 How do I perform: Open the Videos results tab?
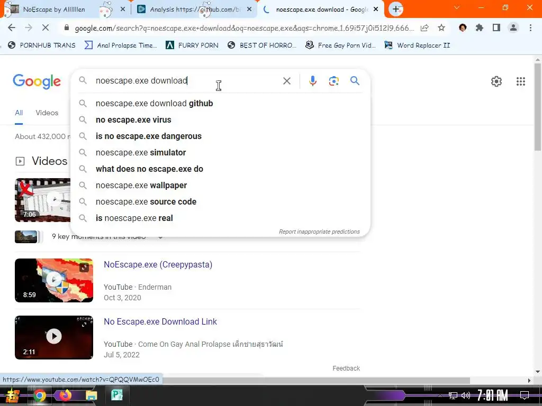[47, 113]
